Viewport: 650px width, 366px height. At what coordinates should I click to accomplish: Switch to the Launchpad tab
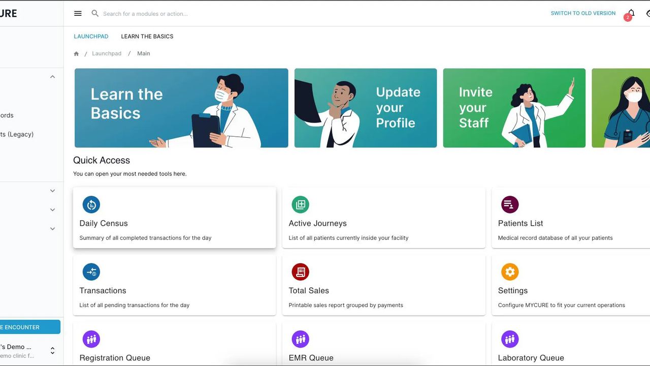[91, 37]
